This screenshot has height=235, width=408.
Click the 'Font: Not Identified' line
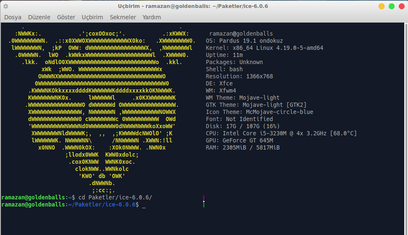[239, 119]
